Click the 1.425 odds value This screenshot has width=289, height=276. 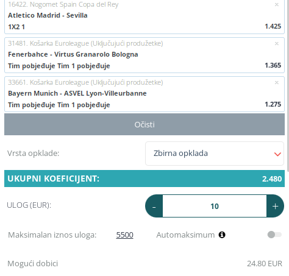pos(273,26)
